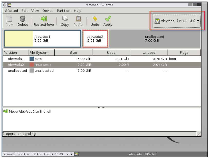Viewport: 209px width, 158px height.
Task: Click the 2.21 GiB used cell
Action: pos(122,59)
